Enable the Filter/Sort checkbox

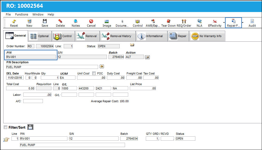pyautogui.click(x=6, y=127)
